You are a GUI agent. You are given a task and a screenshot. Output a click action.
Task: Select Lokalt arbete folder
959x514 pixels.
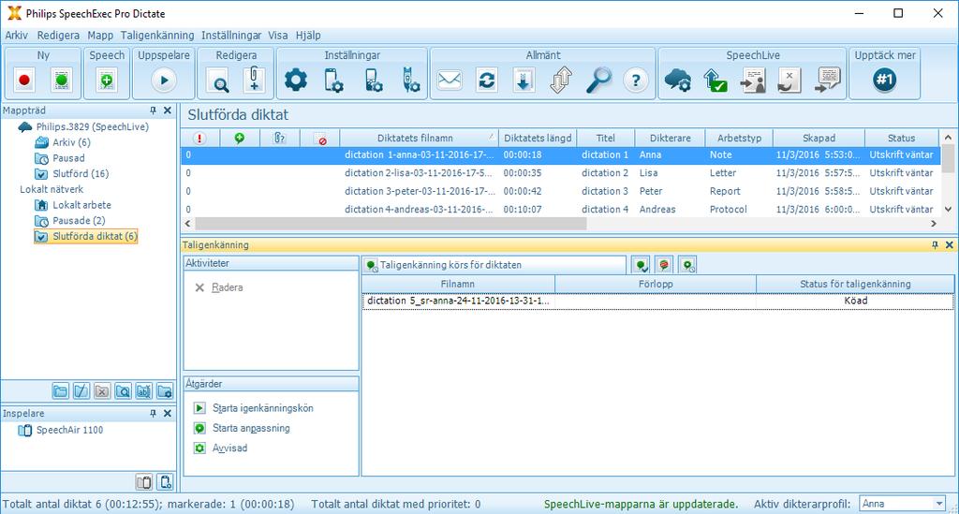pyautogui.click(x=81, y=205)
